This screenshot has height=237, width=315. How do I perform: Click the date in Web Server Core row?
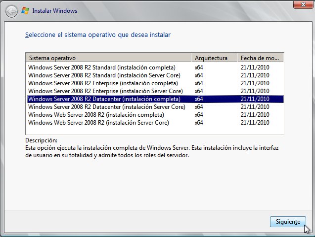pos(255,123)
